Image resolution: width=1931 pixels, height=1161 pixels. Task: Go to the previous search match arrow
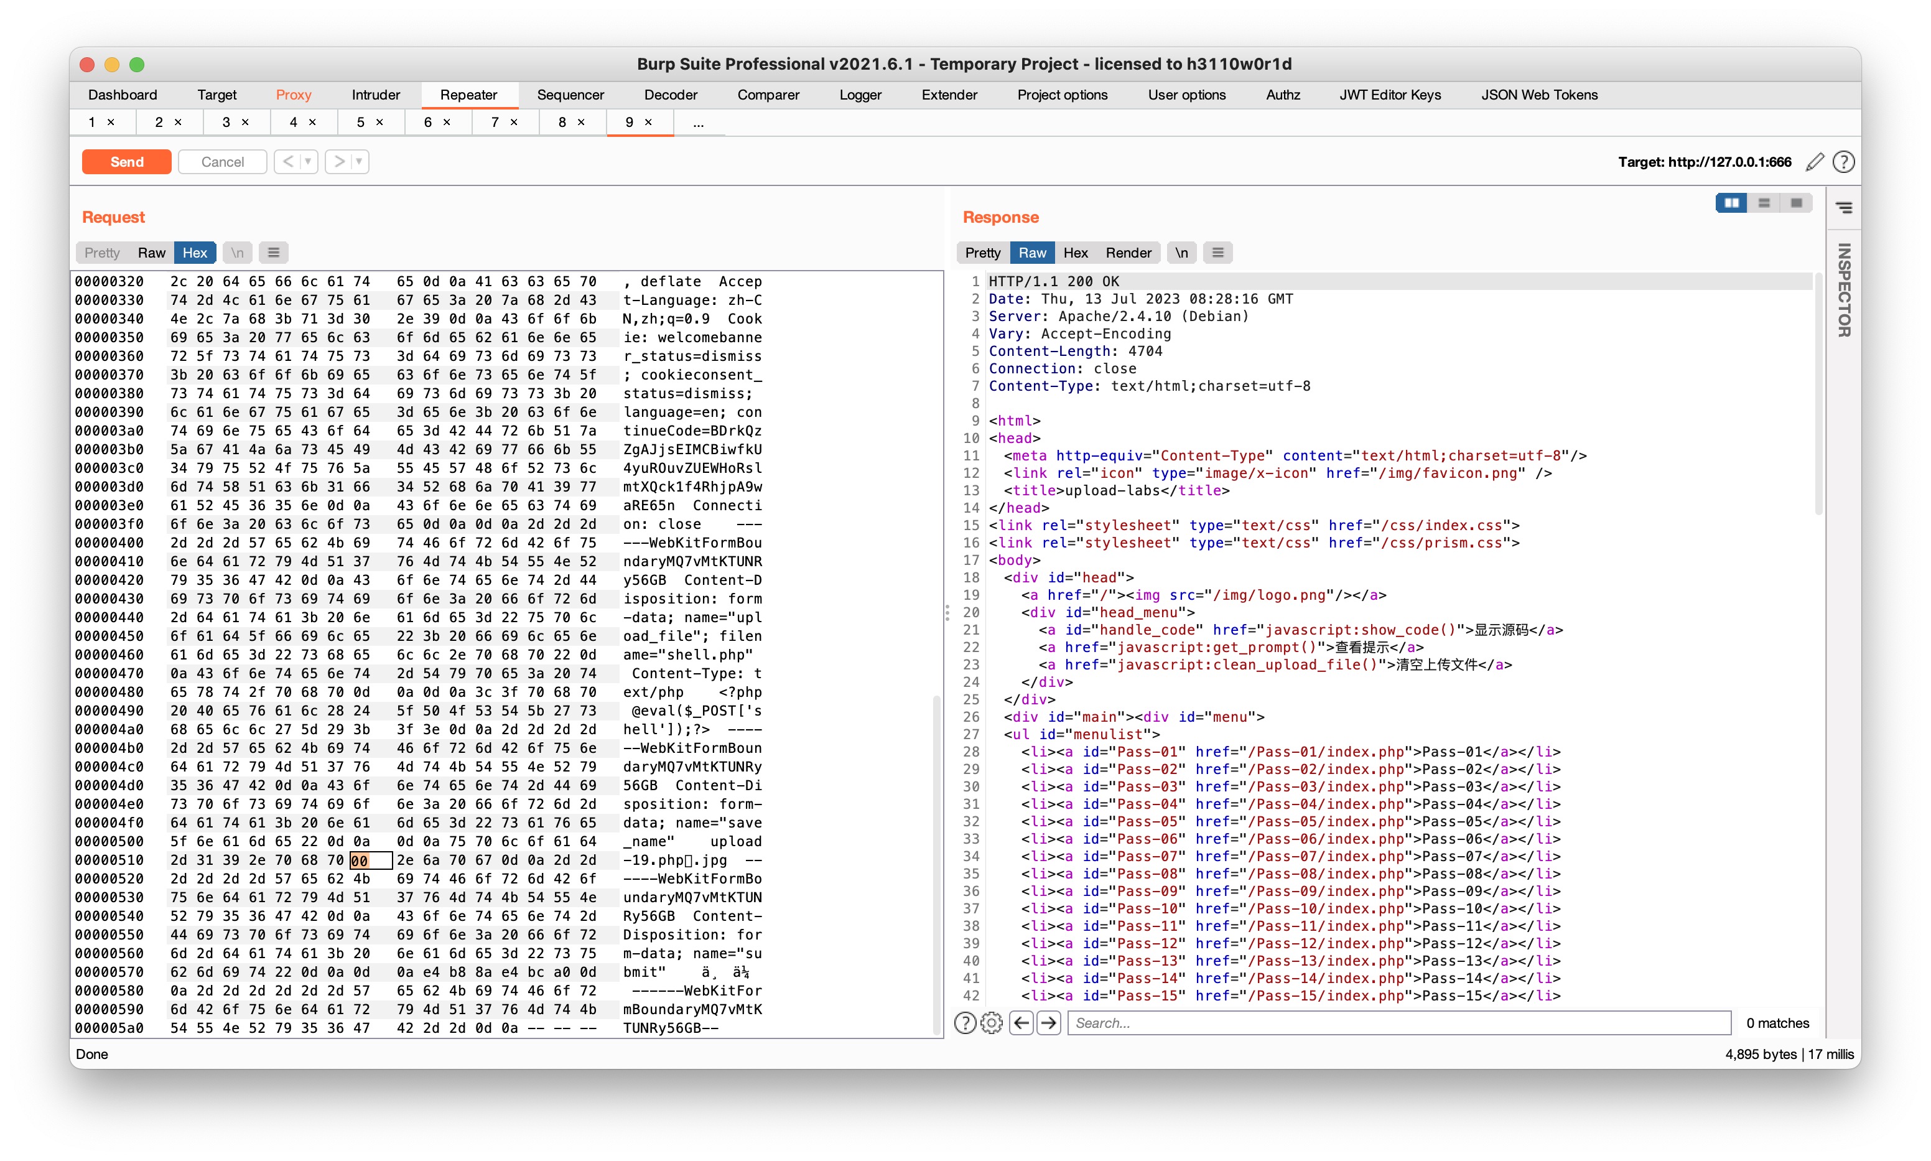[1021, 1022]
